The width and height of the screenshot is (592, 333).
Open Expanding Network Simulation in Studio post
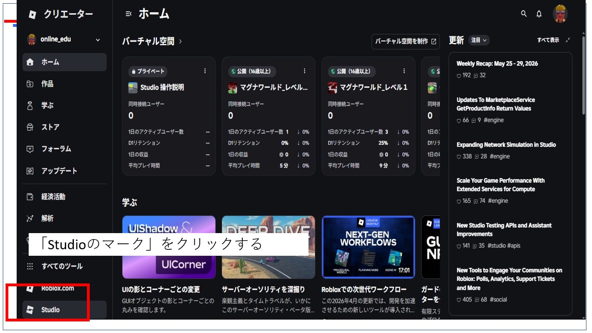point(506,145)
